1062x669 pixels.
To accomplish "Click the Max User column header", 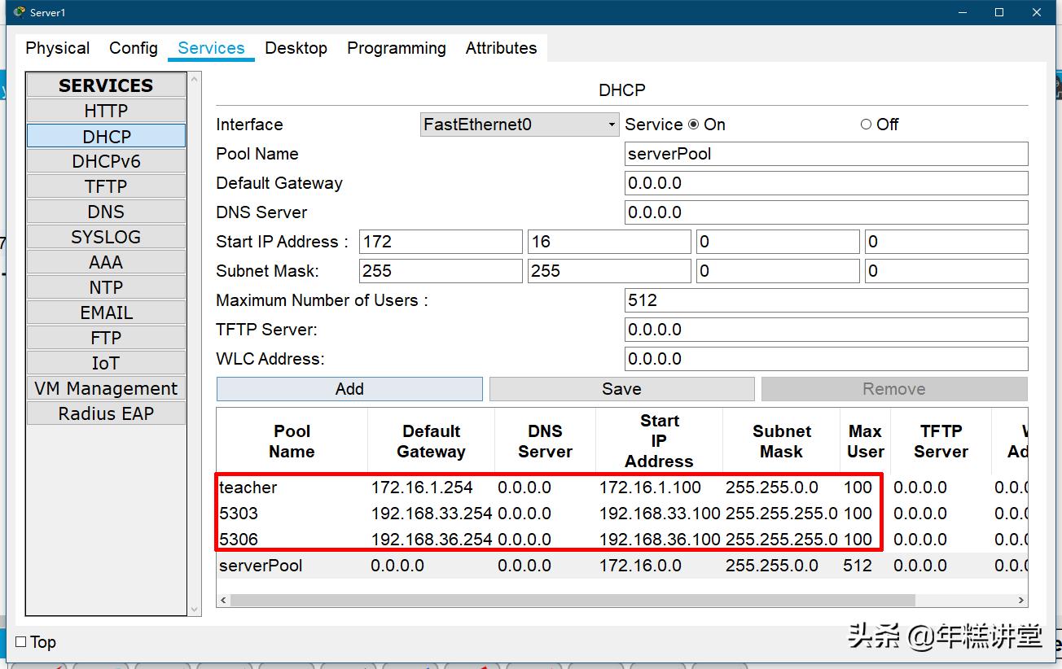I will tap(865, 441).
